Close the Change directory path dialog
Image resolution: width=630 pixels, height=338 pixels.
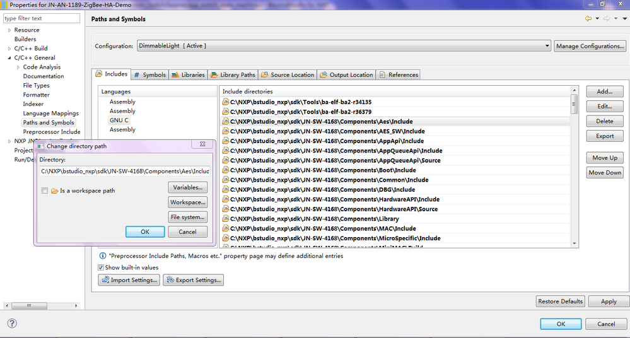coord(203,144)
